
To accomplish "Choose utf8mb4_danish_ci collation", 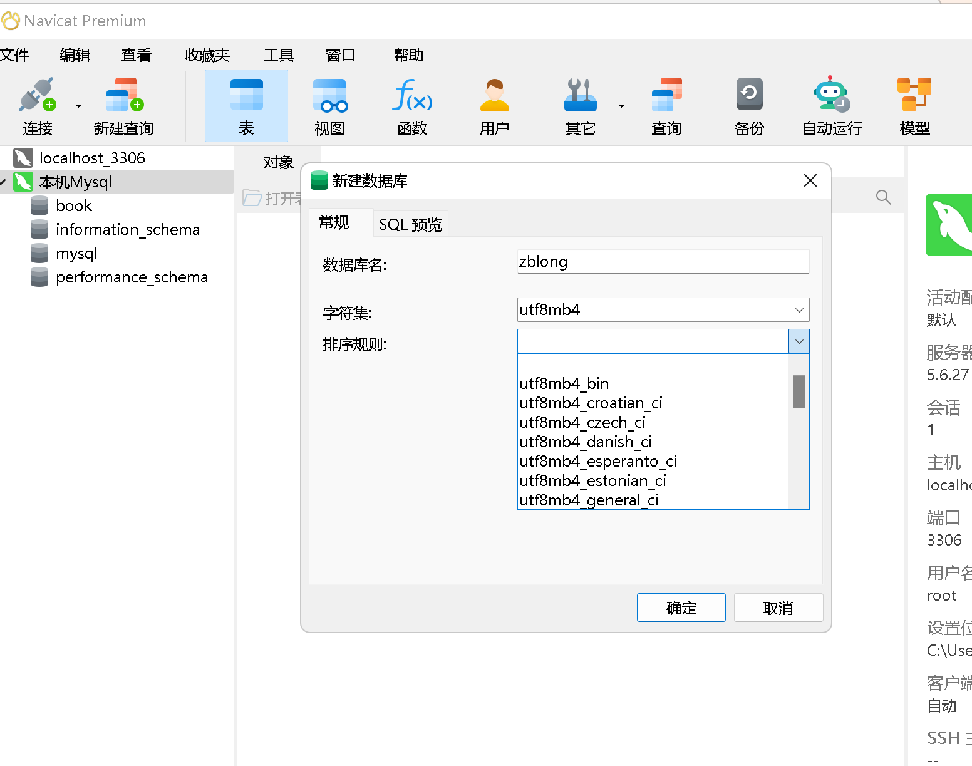I will 653,442.
